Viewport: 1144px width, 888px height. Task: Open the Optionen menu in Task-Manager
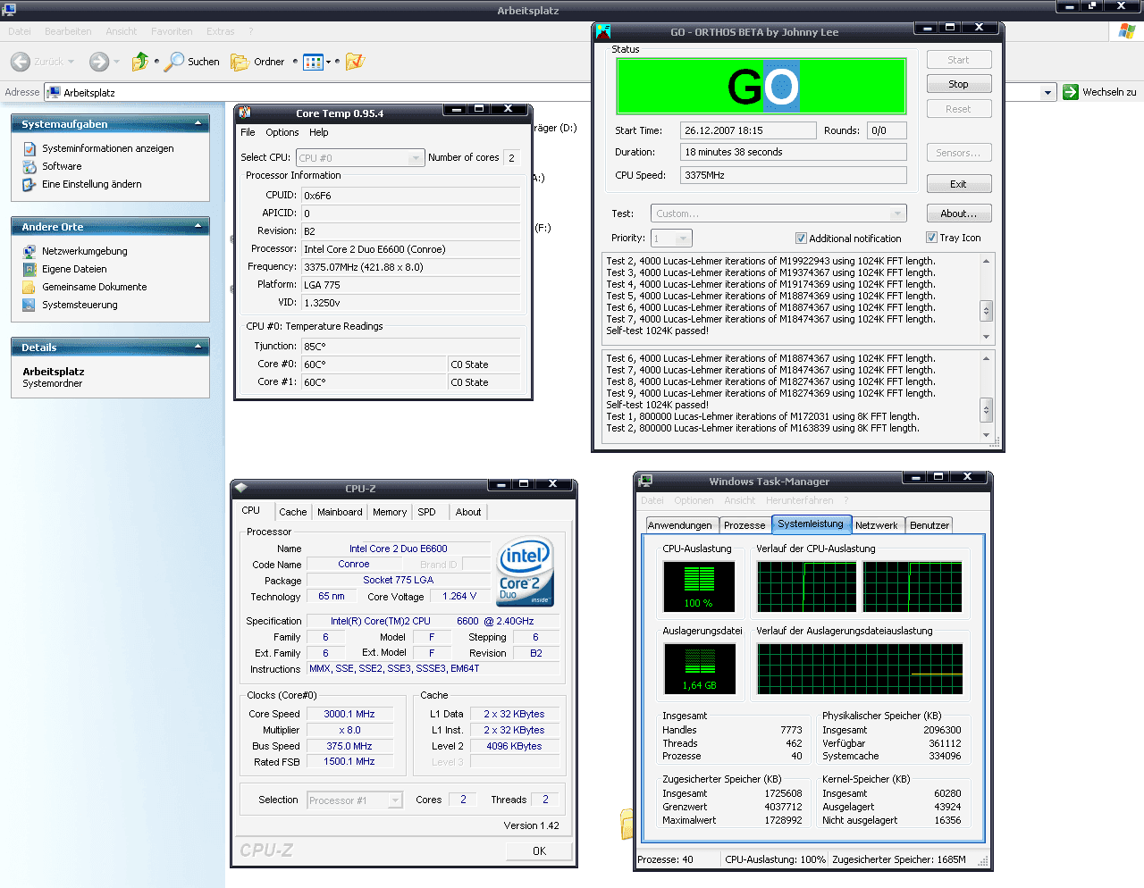(694, 500)
